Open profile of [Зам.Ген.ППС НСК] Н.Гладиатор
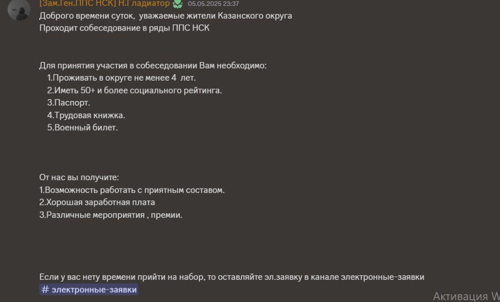The height and width of the screenshot is (302, 500). coord(105,4)
